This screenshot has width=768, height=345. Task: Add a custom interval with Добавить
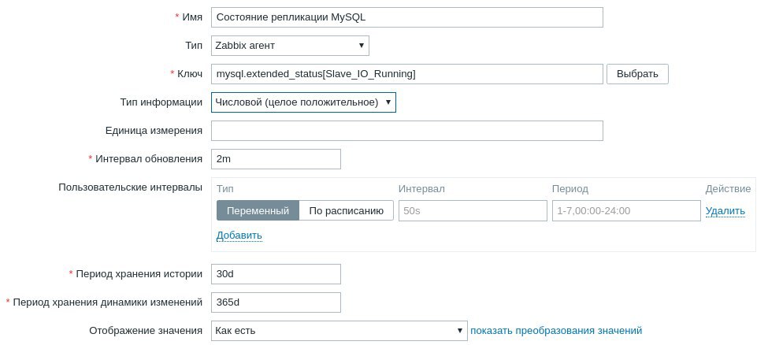[x=239, y=236]
